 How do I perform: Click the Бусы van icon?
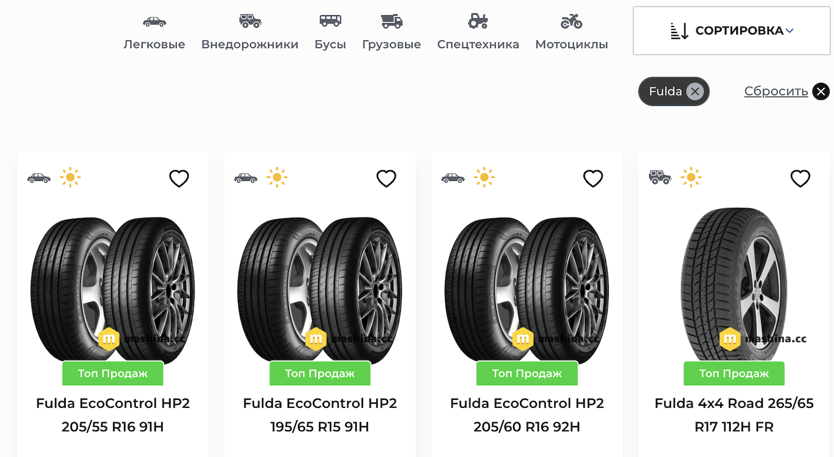(x=330, y=21)
